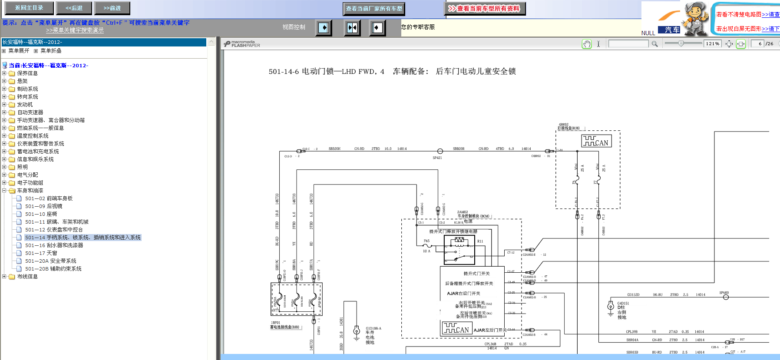Click the 返回主目录 button
Image resolution: width=780 pixels, height=360 pixels.
[29, 8]
